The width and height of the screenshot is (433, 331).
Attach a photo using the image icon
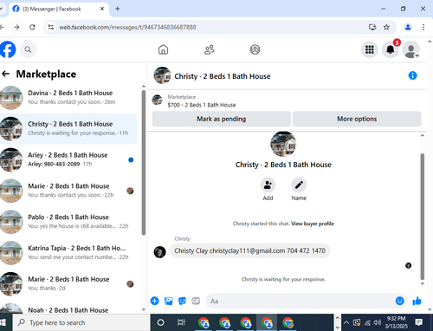tap(169, 301)
